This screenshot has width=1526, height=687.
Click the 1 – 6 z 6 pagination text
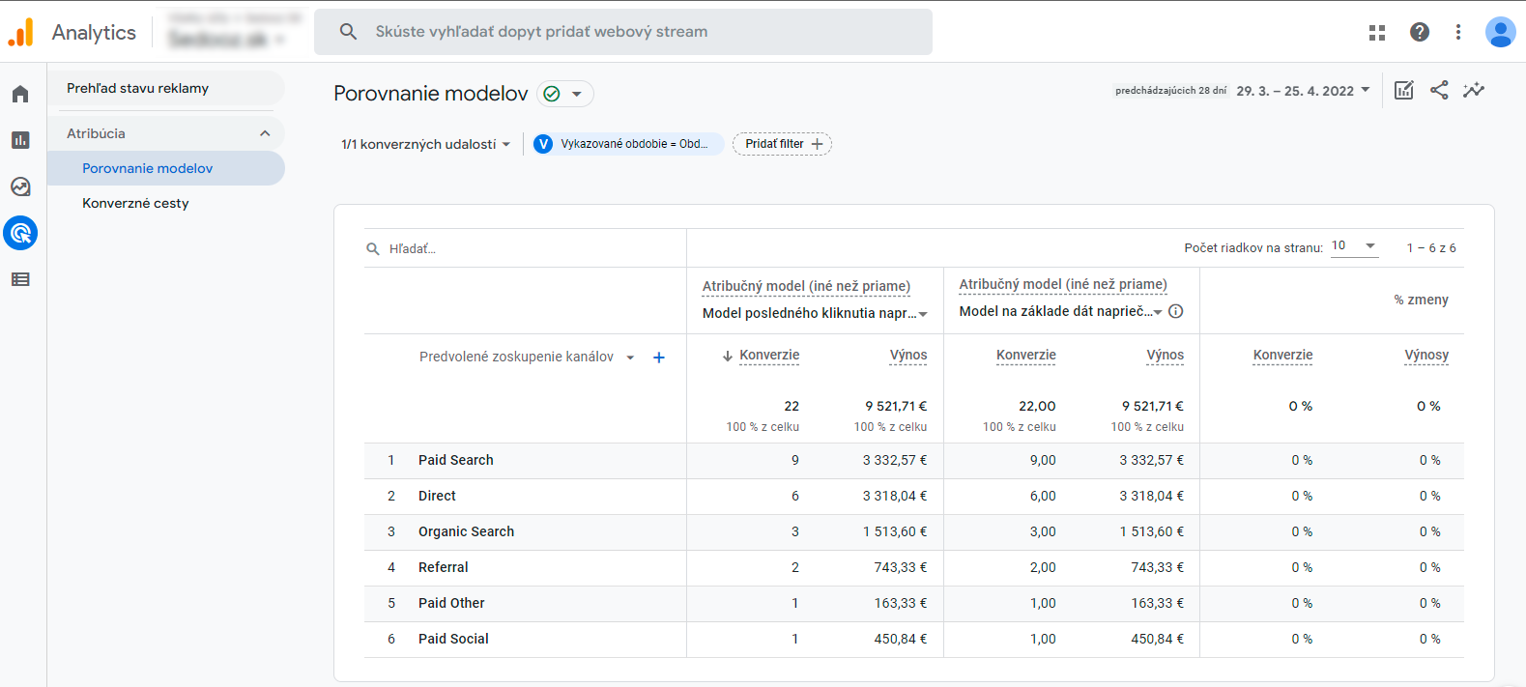(1431, 248)
